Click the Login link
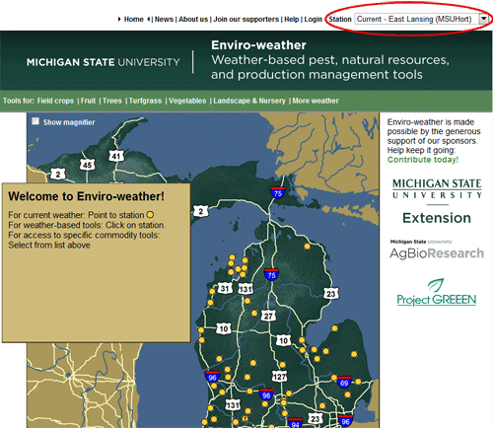This screenshot has width=493, height=428. [313, 20]
